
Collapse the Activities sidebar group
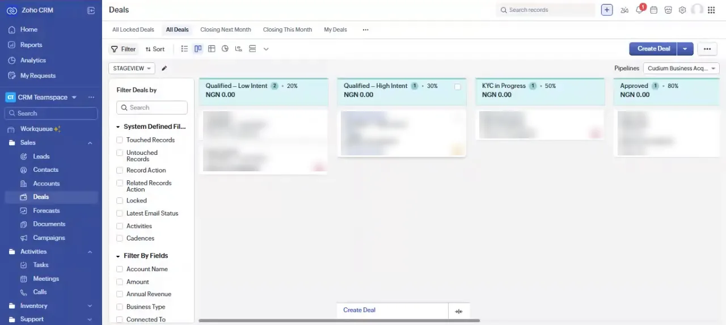point(90,252)
